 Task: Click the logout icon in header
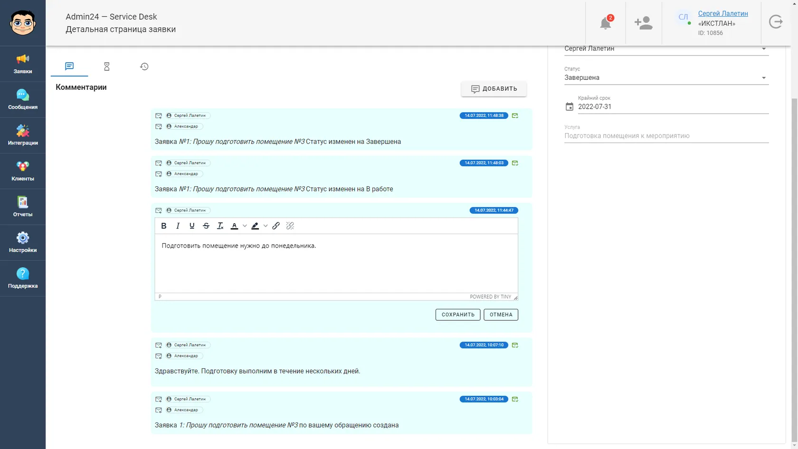(776, 22)
